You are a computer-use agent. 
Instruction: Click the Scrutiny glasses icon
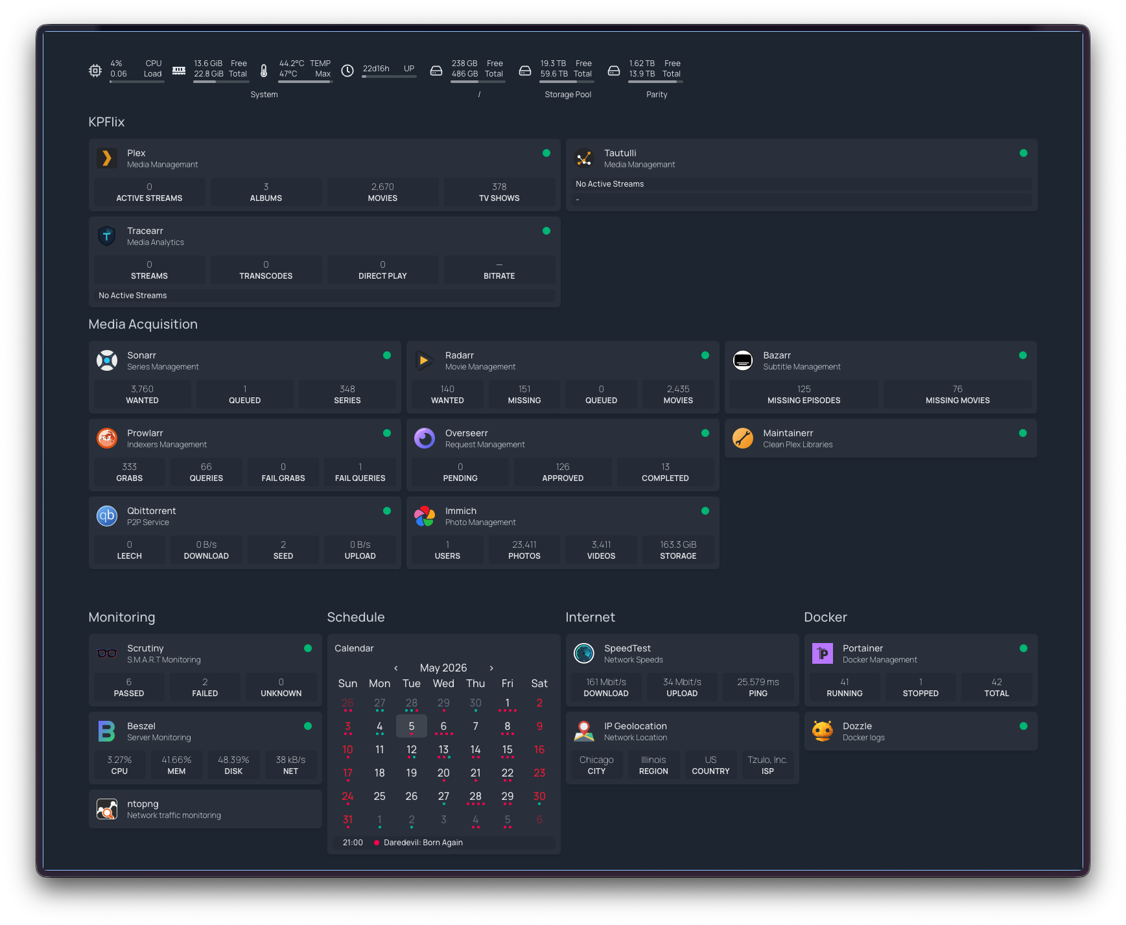pyautogui.click(x=107, y=653)
